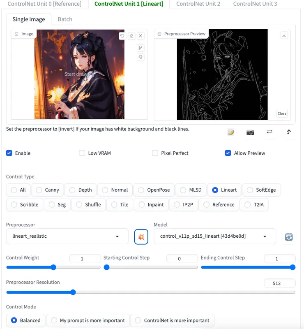Close the preprocessor preview
The width and height of the screenshot is (304, 329).
point(282,114)
